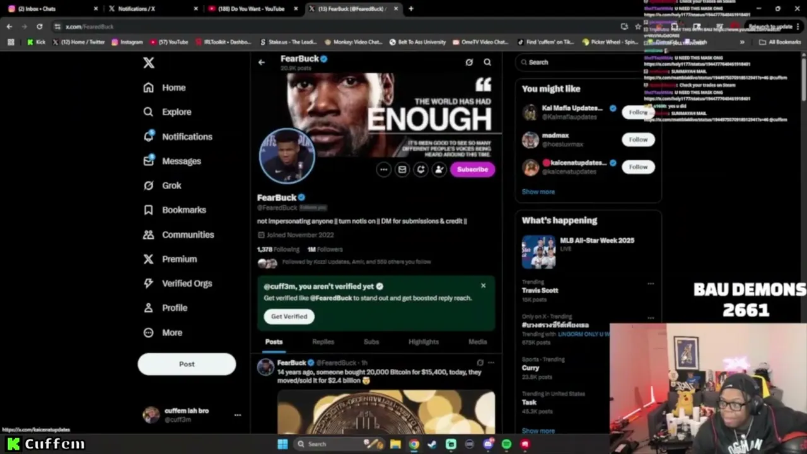807x454 pixels.
Task: Open Discord from the taskbar
Action: click(x=488, y=444)
